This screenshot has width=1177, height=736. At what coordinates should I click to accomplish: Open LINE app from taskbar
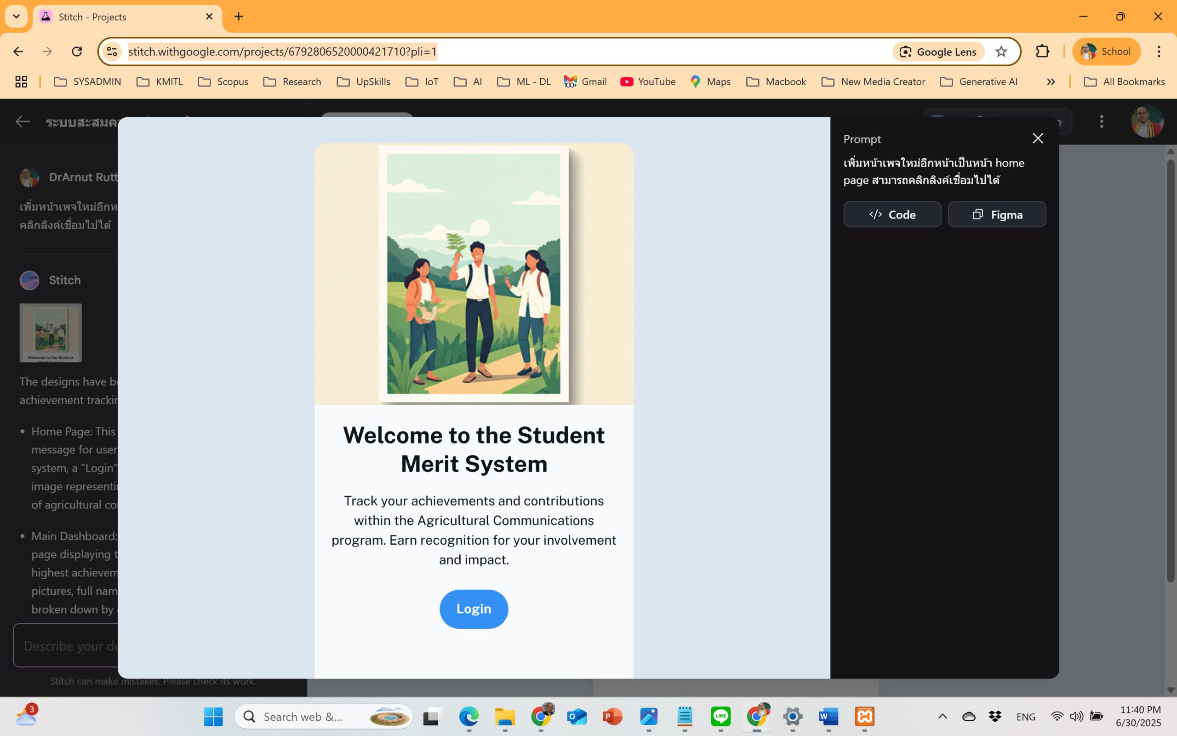[x=721, y=717]
